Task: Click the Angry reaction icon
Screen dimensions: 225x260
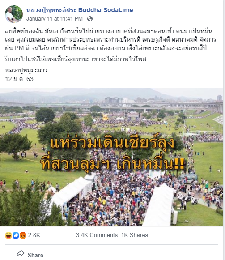Action: (23, 235)
